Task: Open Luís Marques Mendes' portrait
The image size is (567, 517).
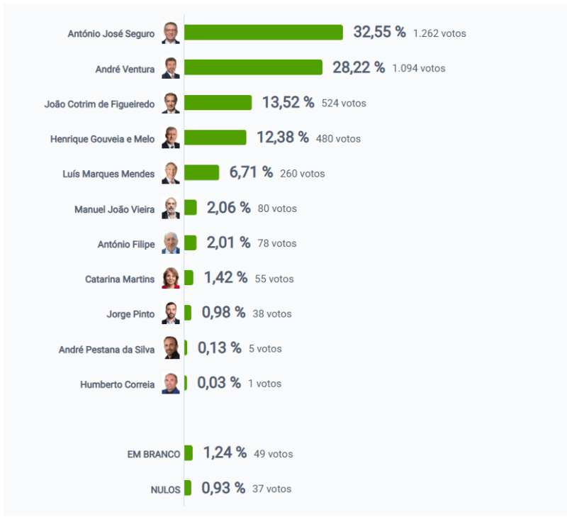Action: pos(171,174)
